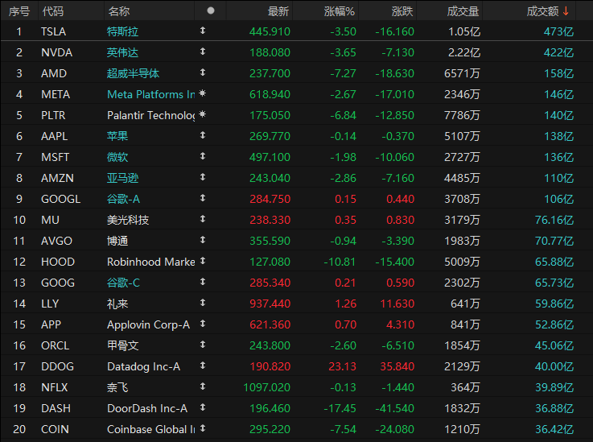Select the 奈飞 name cell
This screenshot has height=442, width=593.
(x=117, y=387)
